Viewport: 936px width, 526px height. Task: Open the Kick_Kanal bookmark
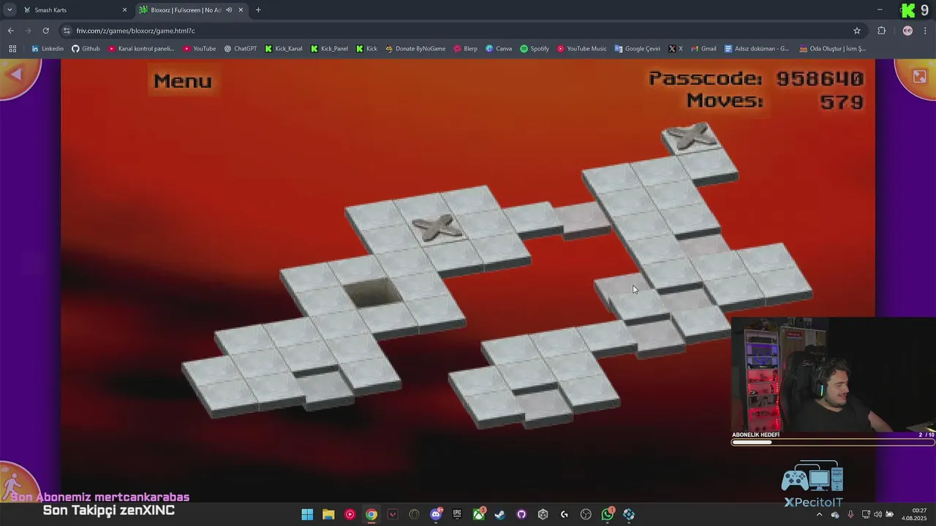point(284,49)
